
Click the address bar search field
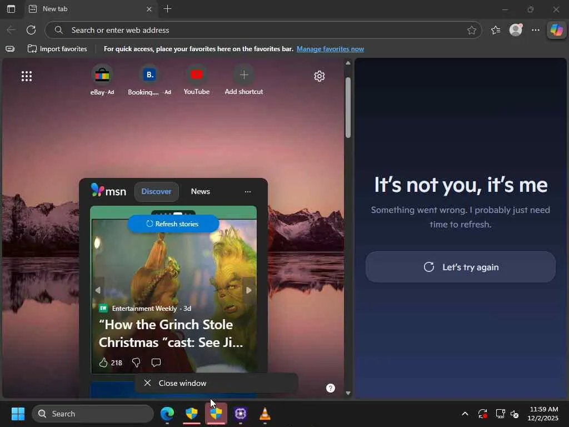tap(263, 30)
